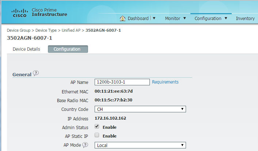Click the AP Name field label
258x151 pixels.
(x=79, y=82)
